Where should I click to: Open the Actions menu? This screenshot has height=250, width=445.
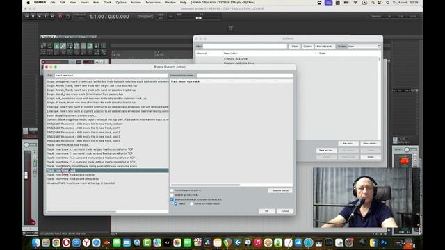coord(136,3)
